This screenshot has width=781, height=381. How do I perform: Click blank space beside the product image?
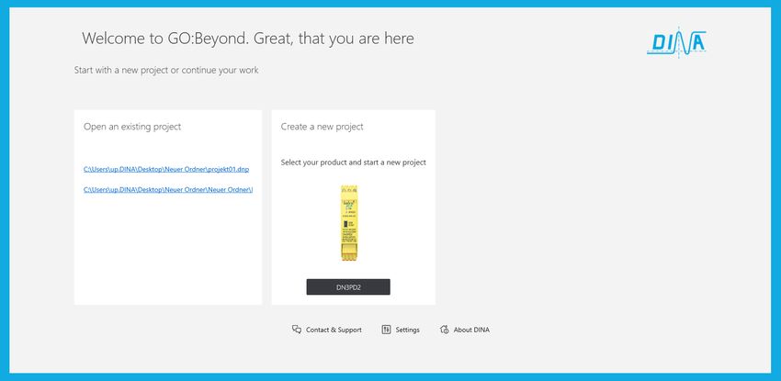(x=399, y=224)
